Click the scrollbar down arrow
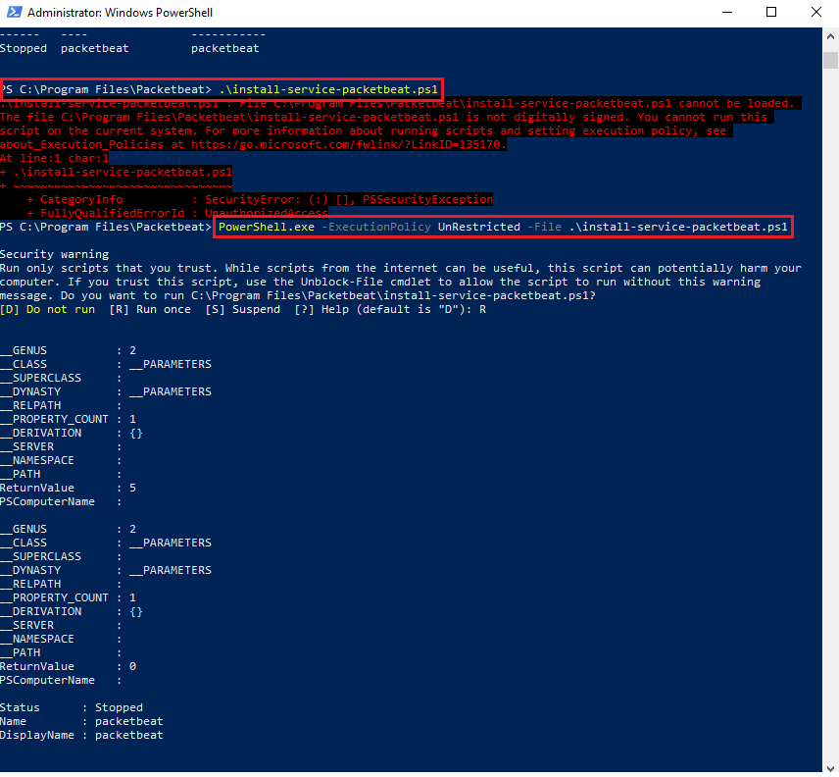The image size is (839, 777). pyautogui.click(x=830, y=767)
